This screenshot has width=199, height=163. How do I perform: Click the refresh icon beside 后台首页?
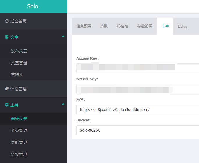pyautogui.click(x=7, y=21)
